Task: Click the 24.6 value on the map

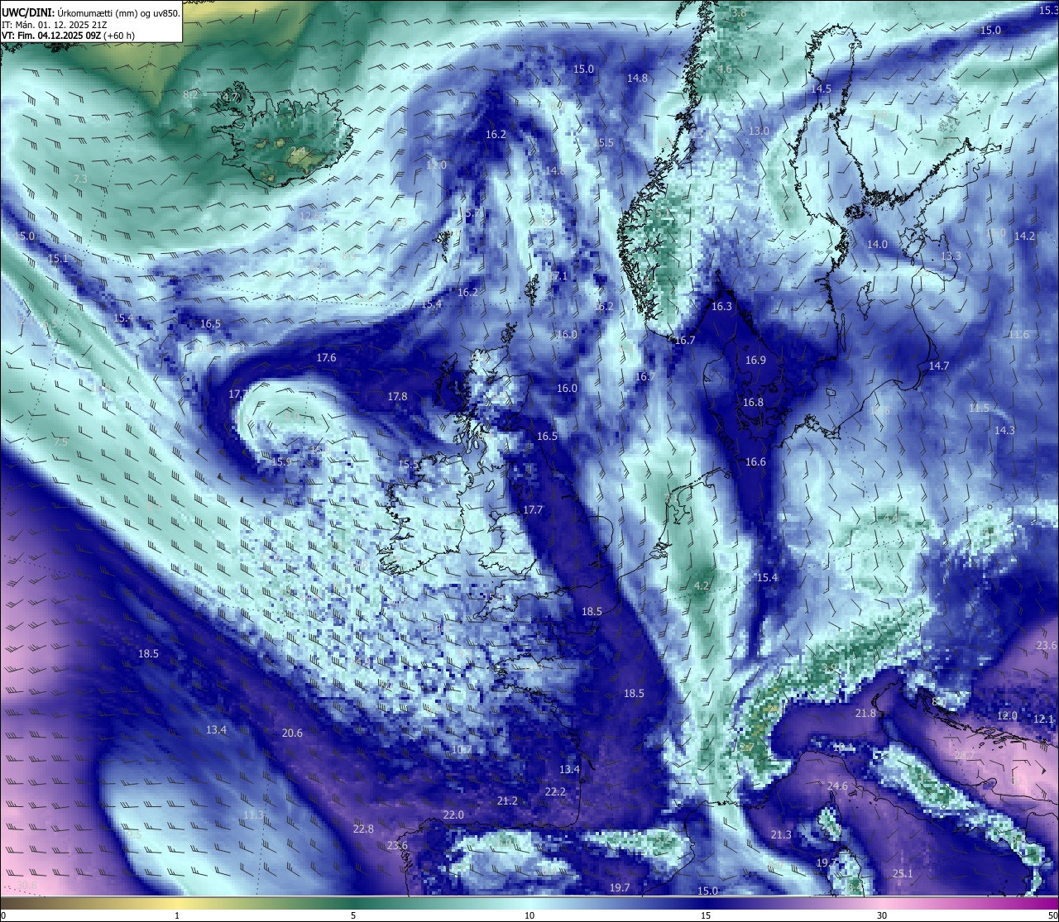Action: (838, 786)
